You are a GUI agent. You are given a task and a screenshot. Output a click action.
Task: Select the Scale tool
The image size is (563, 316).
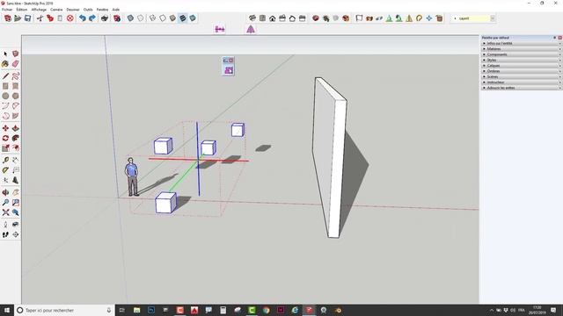pyautogui.click(x=5, y=148)
